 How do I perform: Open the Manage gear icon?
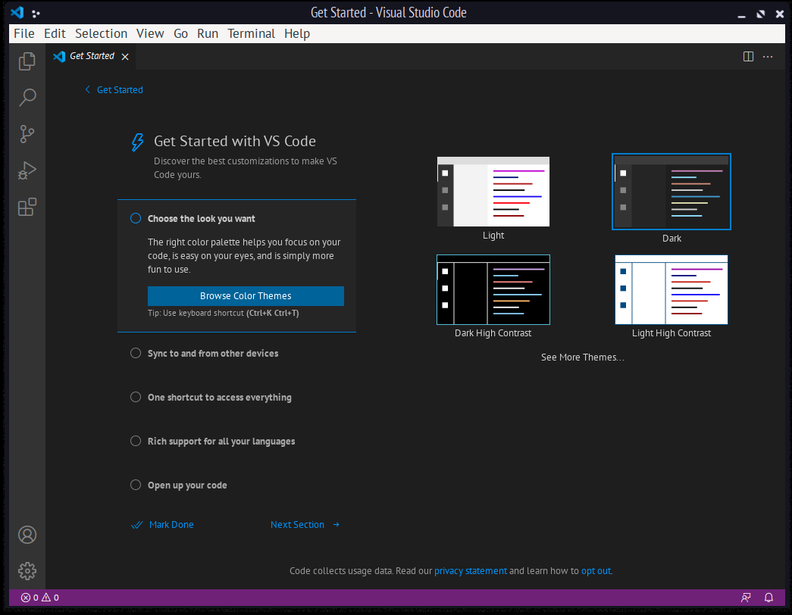coord(27,571)
